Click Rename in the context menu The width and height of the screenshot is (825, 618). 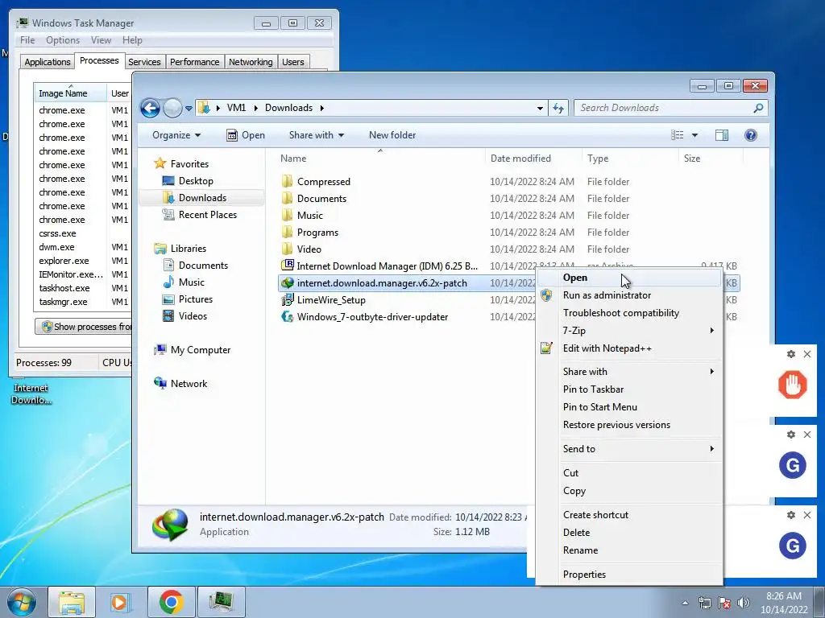click(630, 550)
